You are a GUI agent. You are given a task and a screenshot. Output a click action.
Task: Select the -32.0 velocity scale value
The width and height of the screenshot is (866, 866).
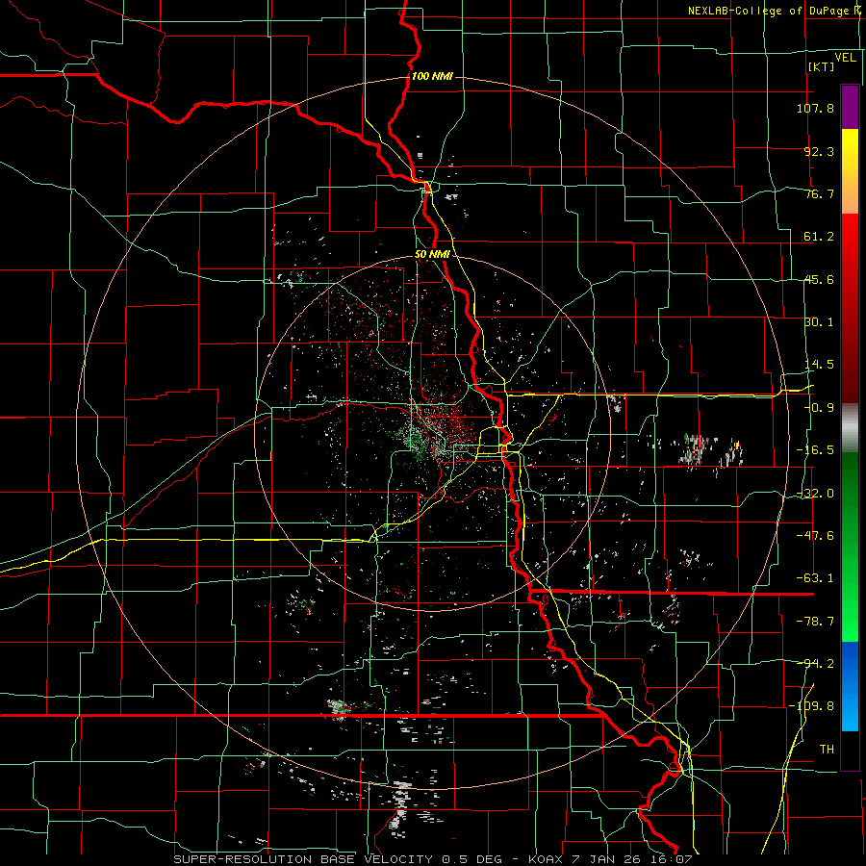(x=815, y=494)
